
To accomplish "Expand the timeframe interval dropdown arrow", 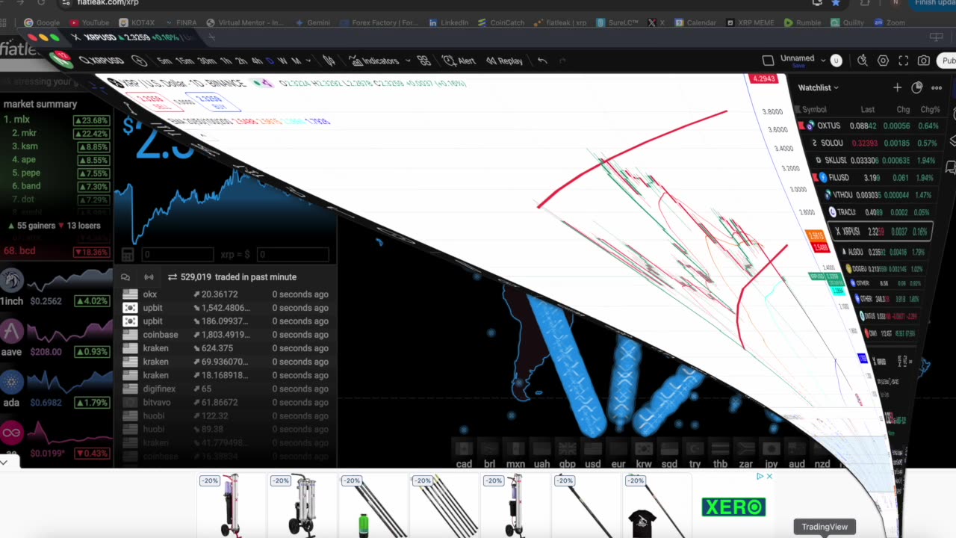I will [308, 61].
